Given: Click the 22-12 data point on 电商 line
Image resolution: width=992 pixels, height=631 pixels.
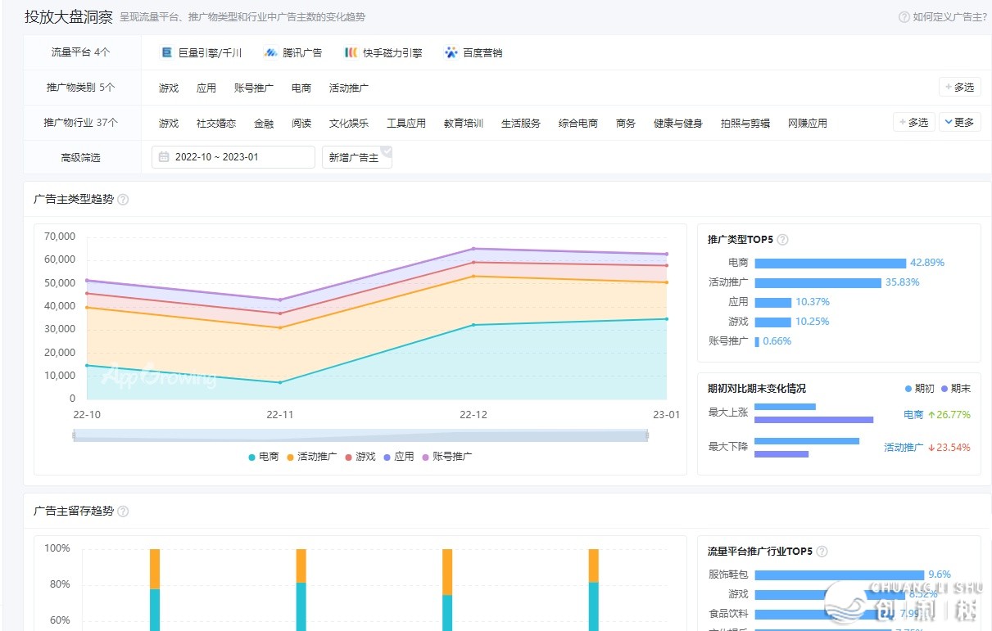Looking at the screenshot, I should click(473, 325).
